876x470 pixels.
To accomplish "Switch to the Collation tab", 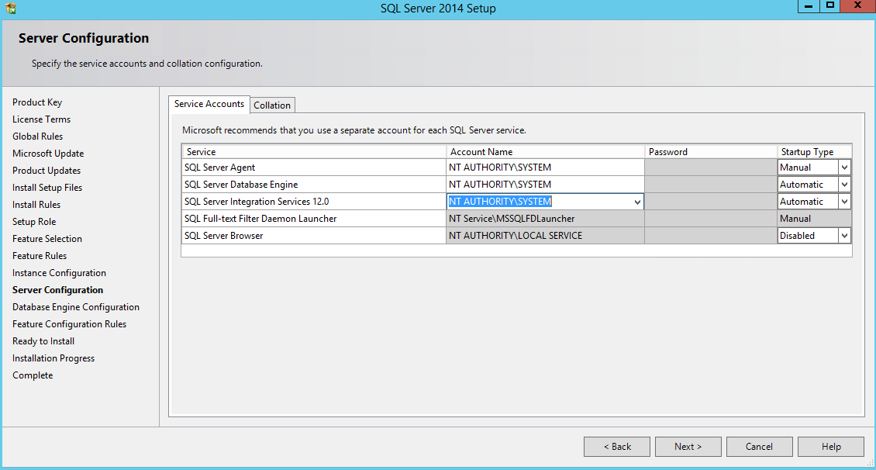I will click(272, 105).
